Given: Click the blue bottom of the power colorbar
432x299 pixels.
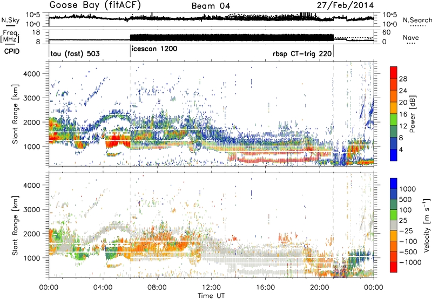Looking at the screenshot, I should tap(394, 155).
